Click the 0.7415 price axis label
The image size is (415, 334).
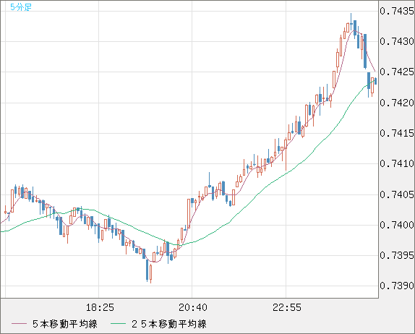pyautogui.click(x=397, y=133)
